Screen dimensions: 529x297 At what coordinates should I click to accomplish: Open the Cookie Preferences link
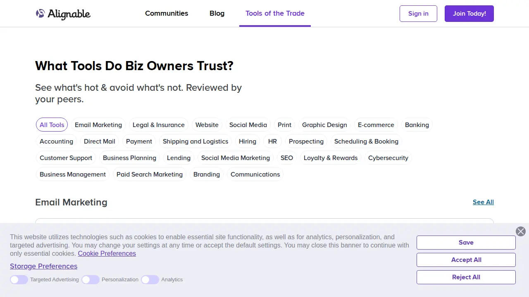click(x=107, y=253)
